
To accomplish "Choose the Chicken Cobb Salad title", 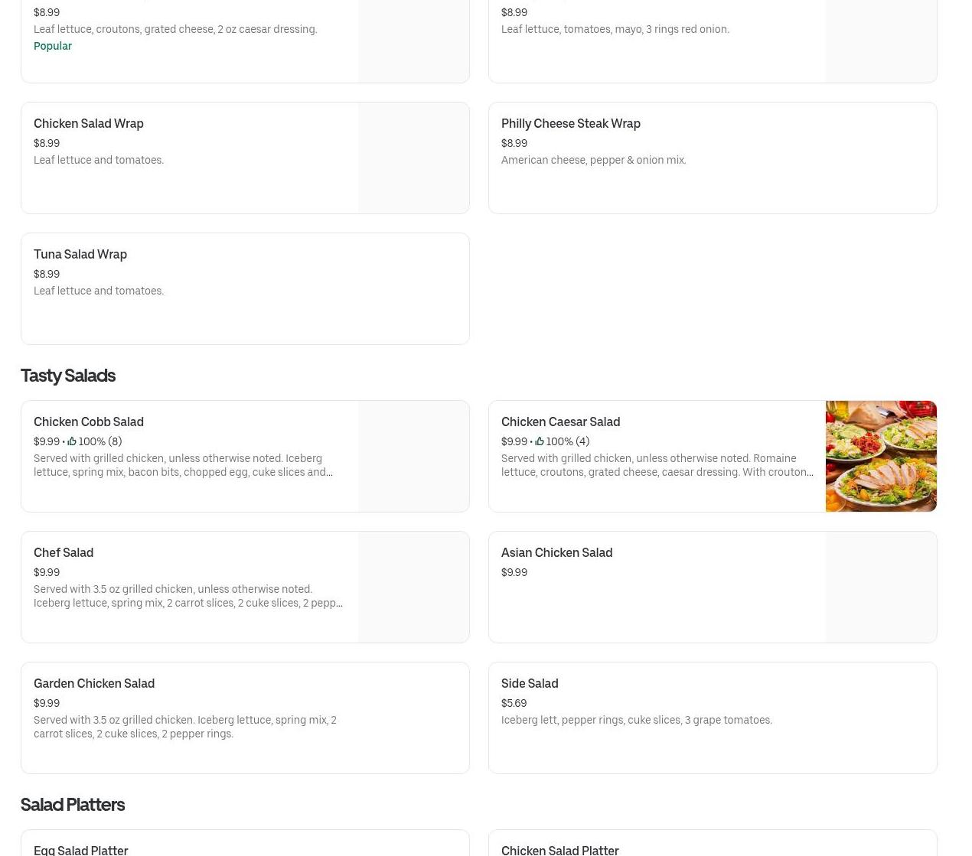I will pos(89,421).
